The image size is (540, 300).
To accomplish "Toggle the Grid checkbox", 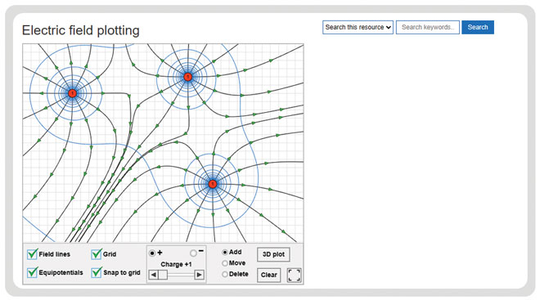I will [x=97, y=254].
